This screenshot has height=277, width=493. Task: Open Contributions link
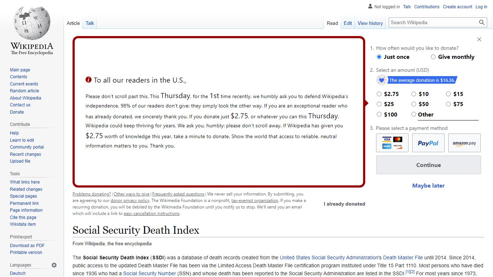[427, 6]
